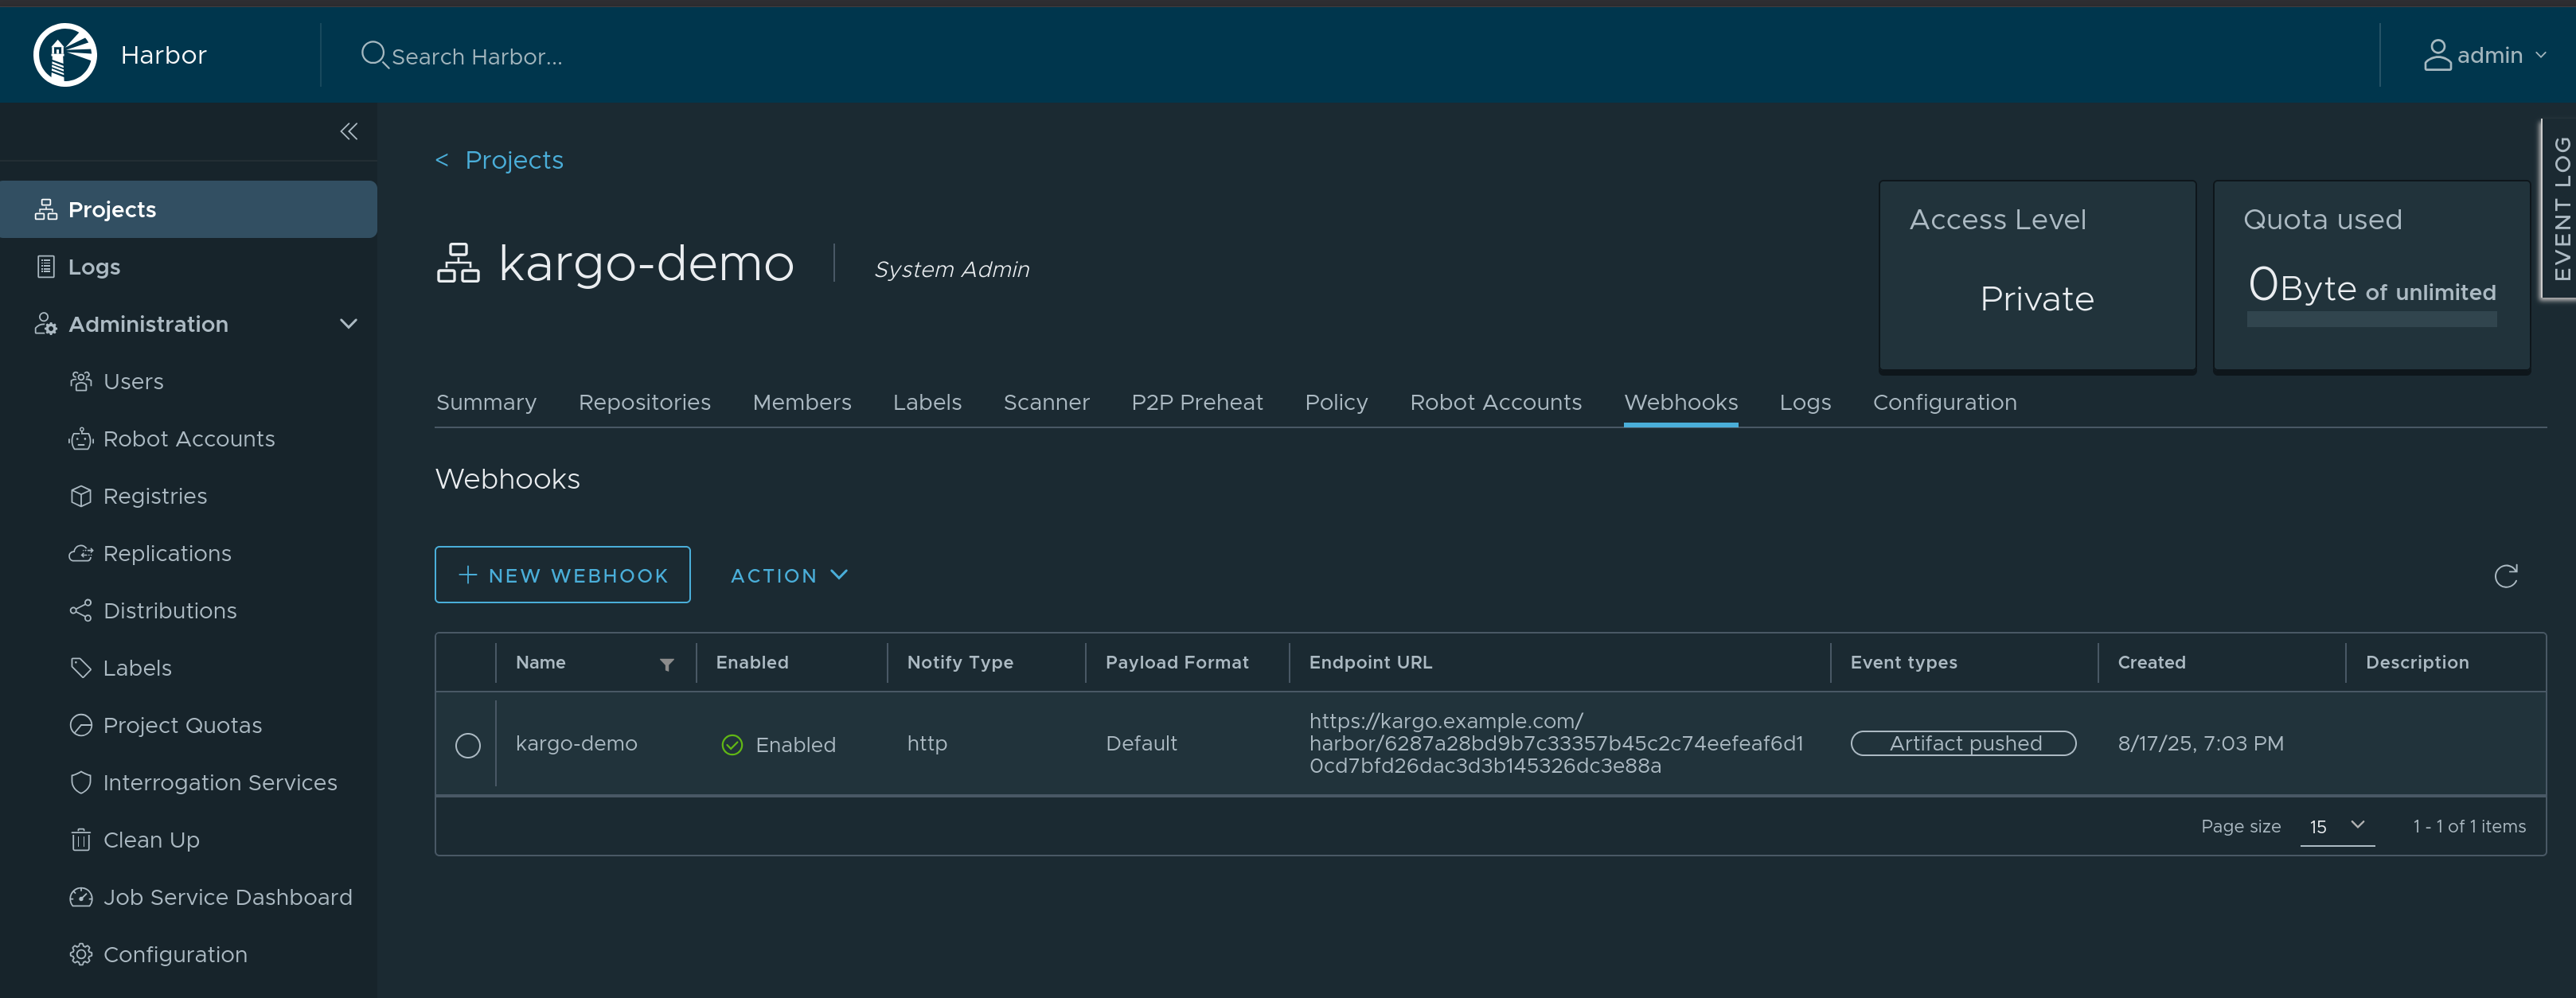Select Interrogation Services in sidebar
Screen dimensions: 2576x998
pos(220,782)
